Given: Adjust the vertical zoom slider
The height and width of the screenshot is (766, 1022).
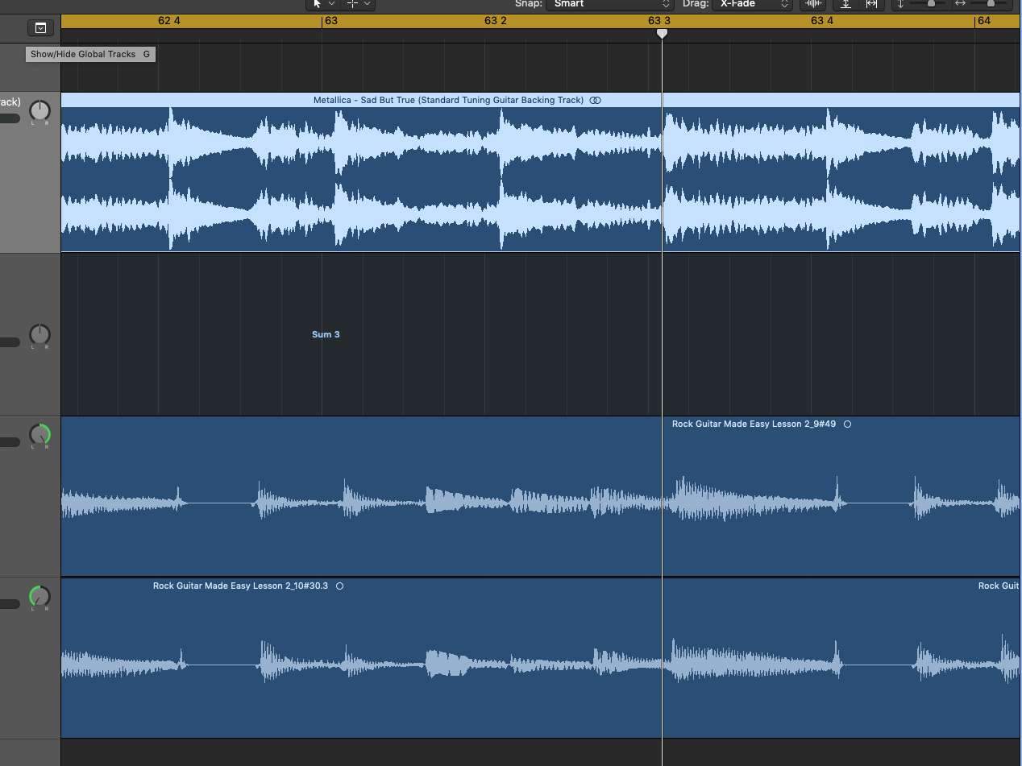Looking at the screenshot, I should pos(931,4).
